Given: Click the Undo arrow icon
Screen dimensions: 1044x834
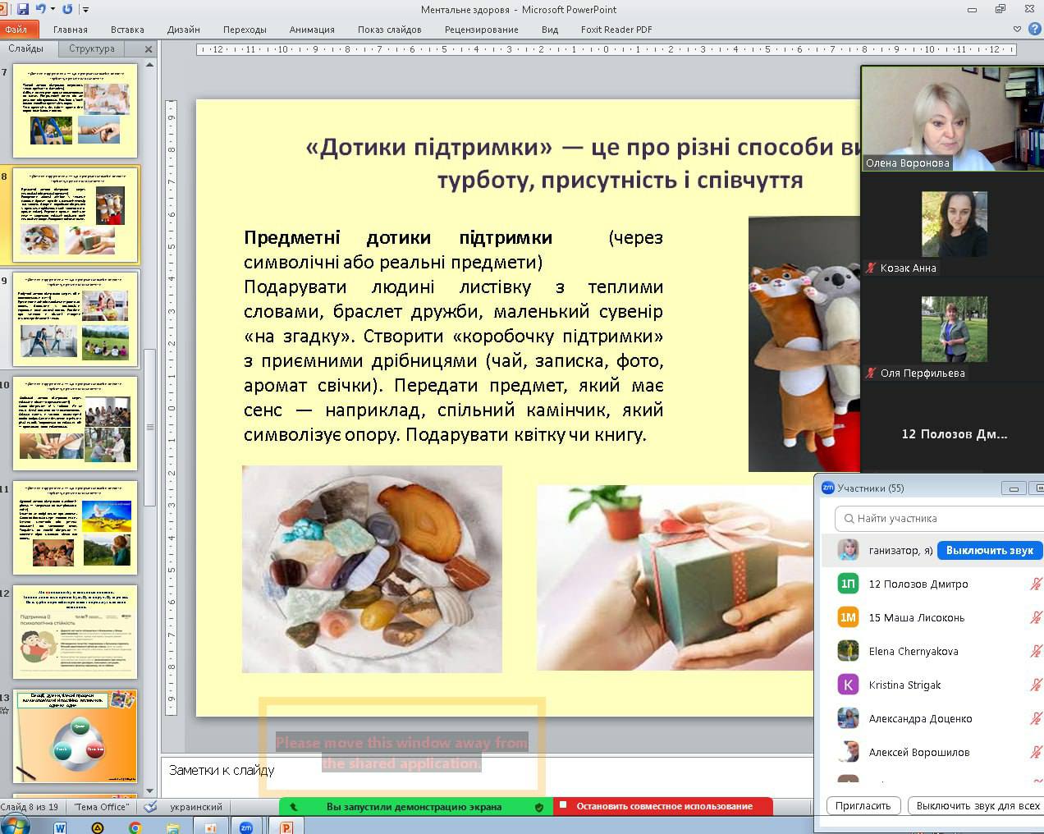Looking at the screenshot, I should pyautogui.click(x=40, y=9).
